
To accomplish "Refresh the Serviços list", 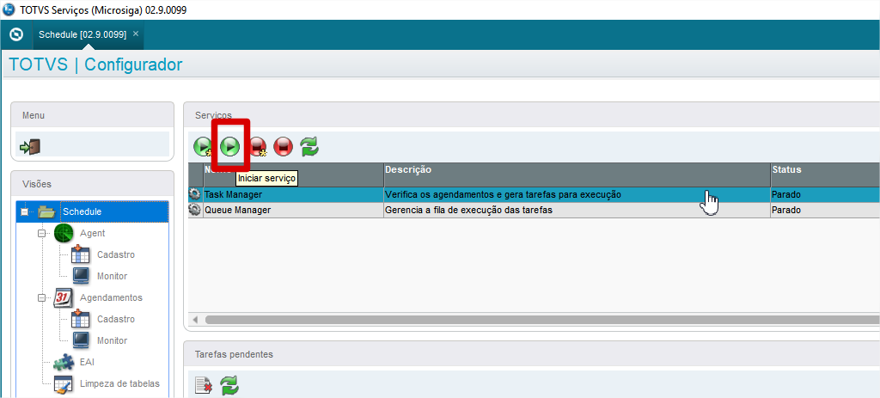I will (x=309, y=147).
